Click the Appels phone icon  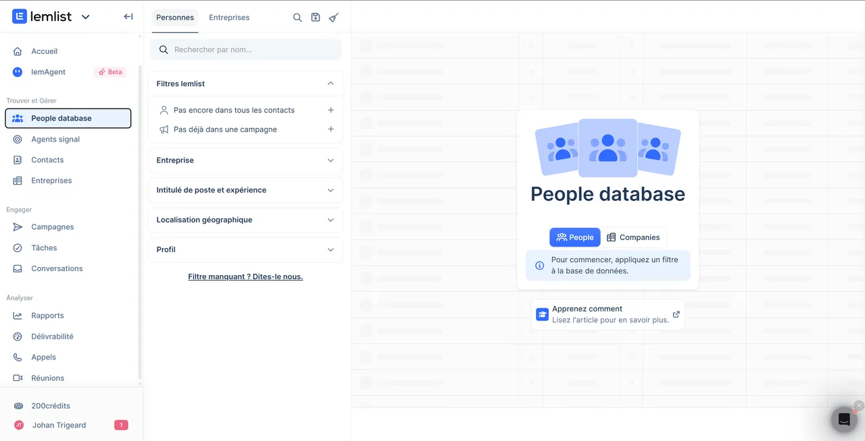click(18, 357)
